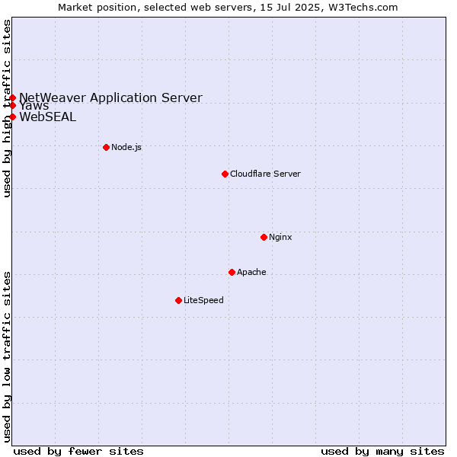
Task: Select the 'Cloudflare Server' label text
Action: click(x=265, y=174)
